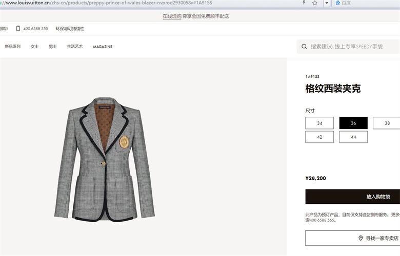
Task: Click the lightning bolt icon in address bar
Action: coord(304,3)
